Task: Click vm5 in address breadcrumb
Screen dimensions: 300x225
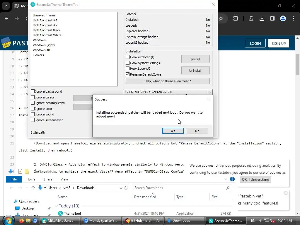Action: click(x=67, y=188)
